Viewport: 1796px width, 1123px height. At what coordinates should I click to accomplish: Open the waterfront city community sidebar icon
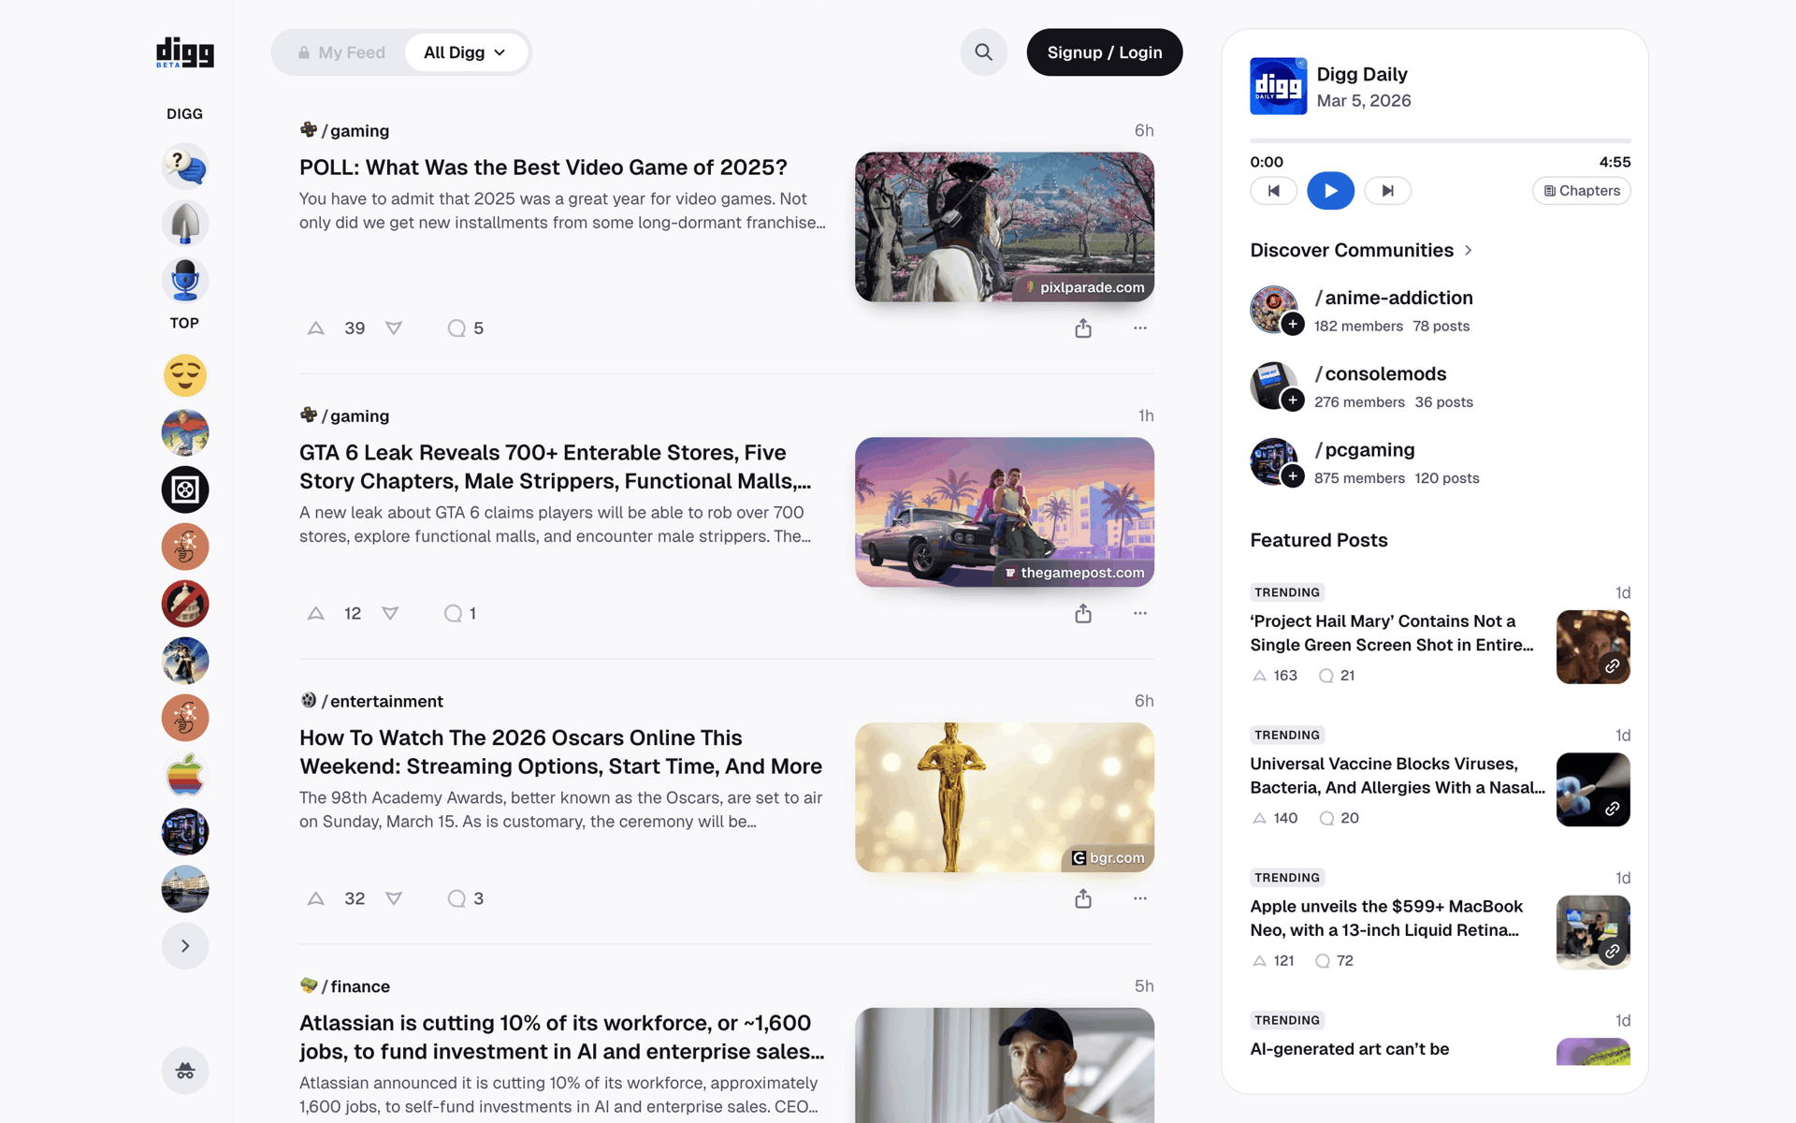185,889
